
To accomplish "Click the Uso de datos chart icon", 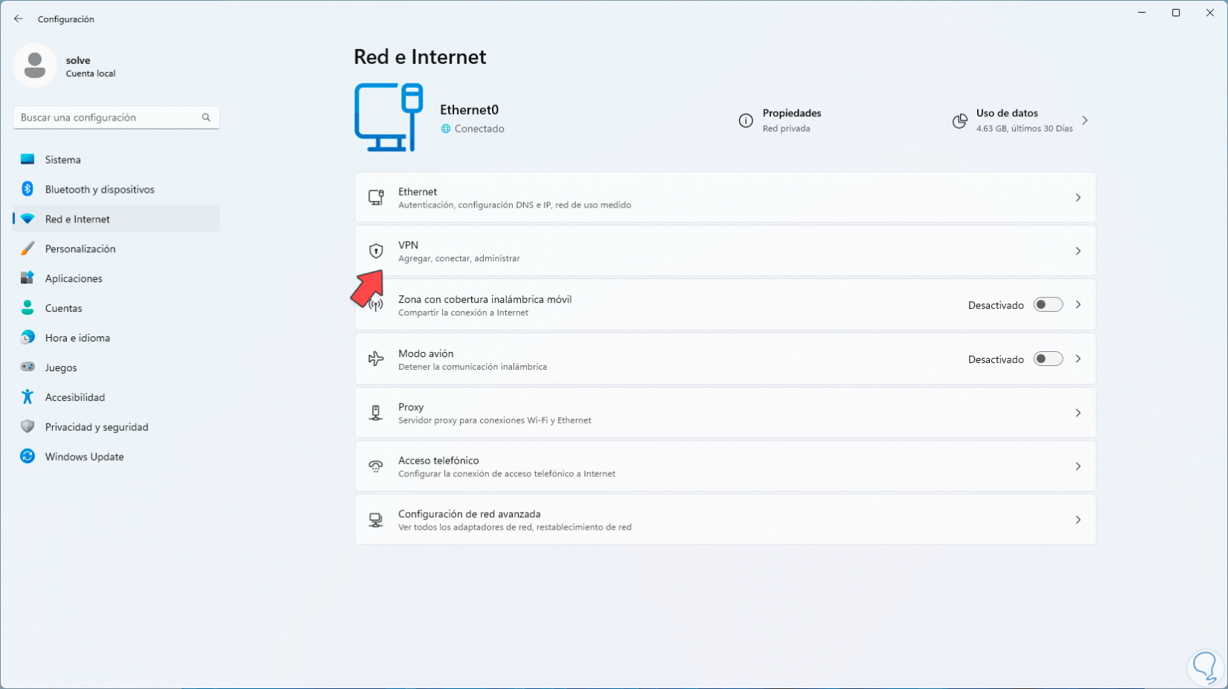I will (960, 121).
